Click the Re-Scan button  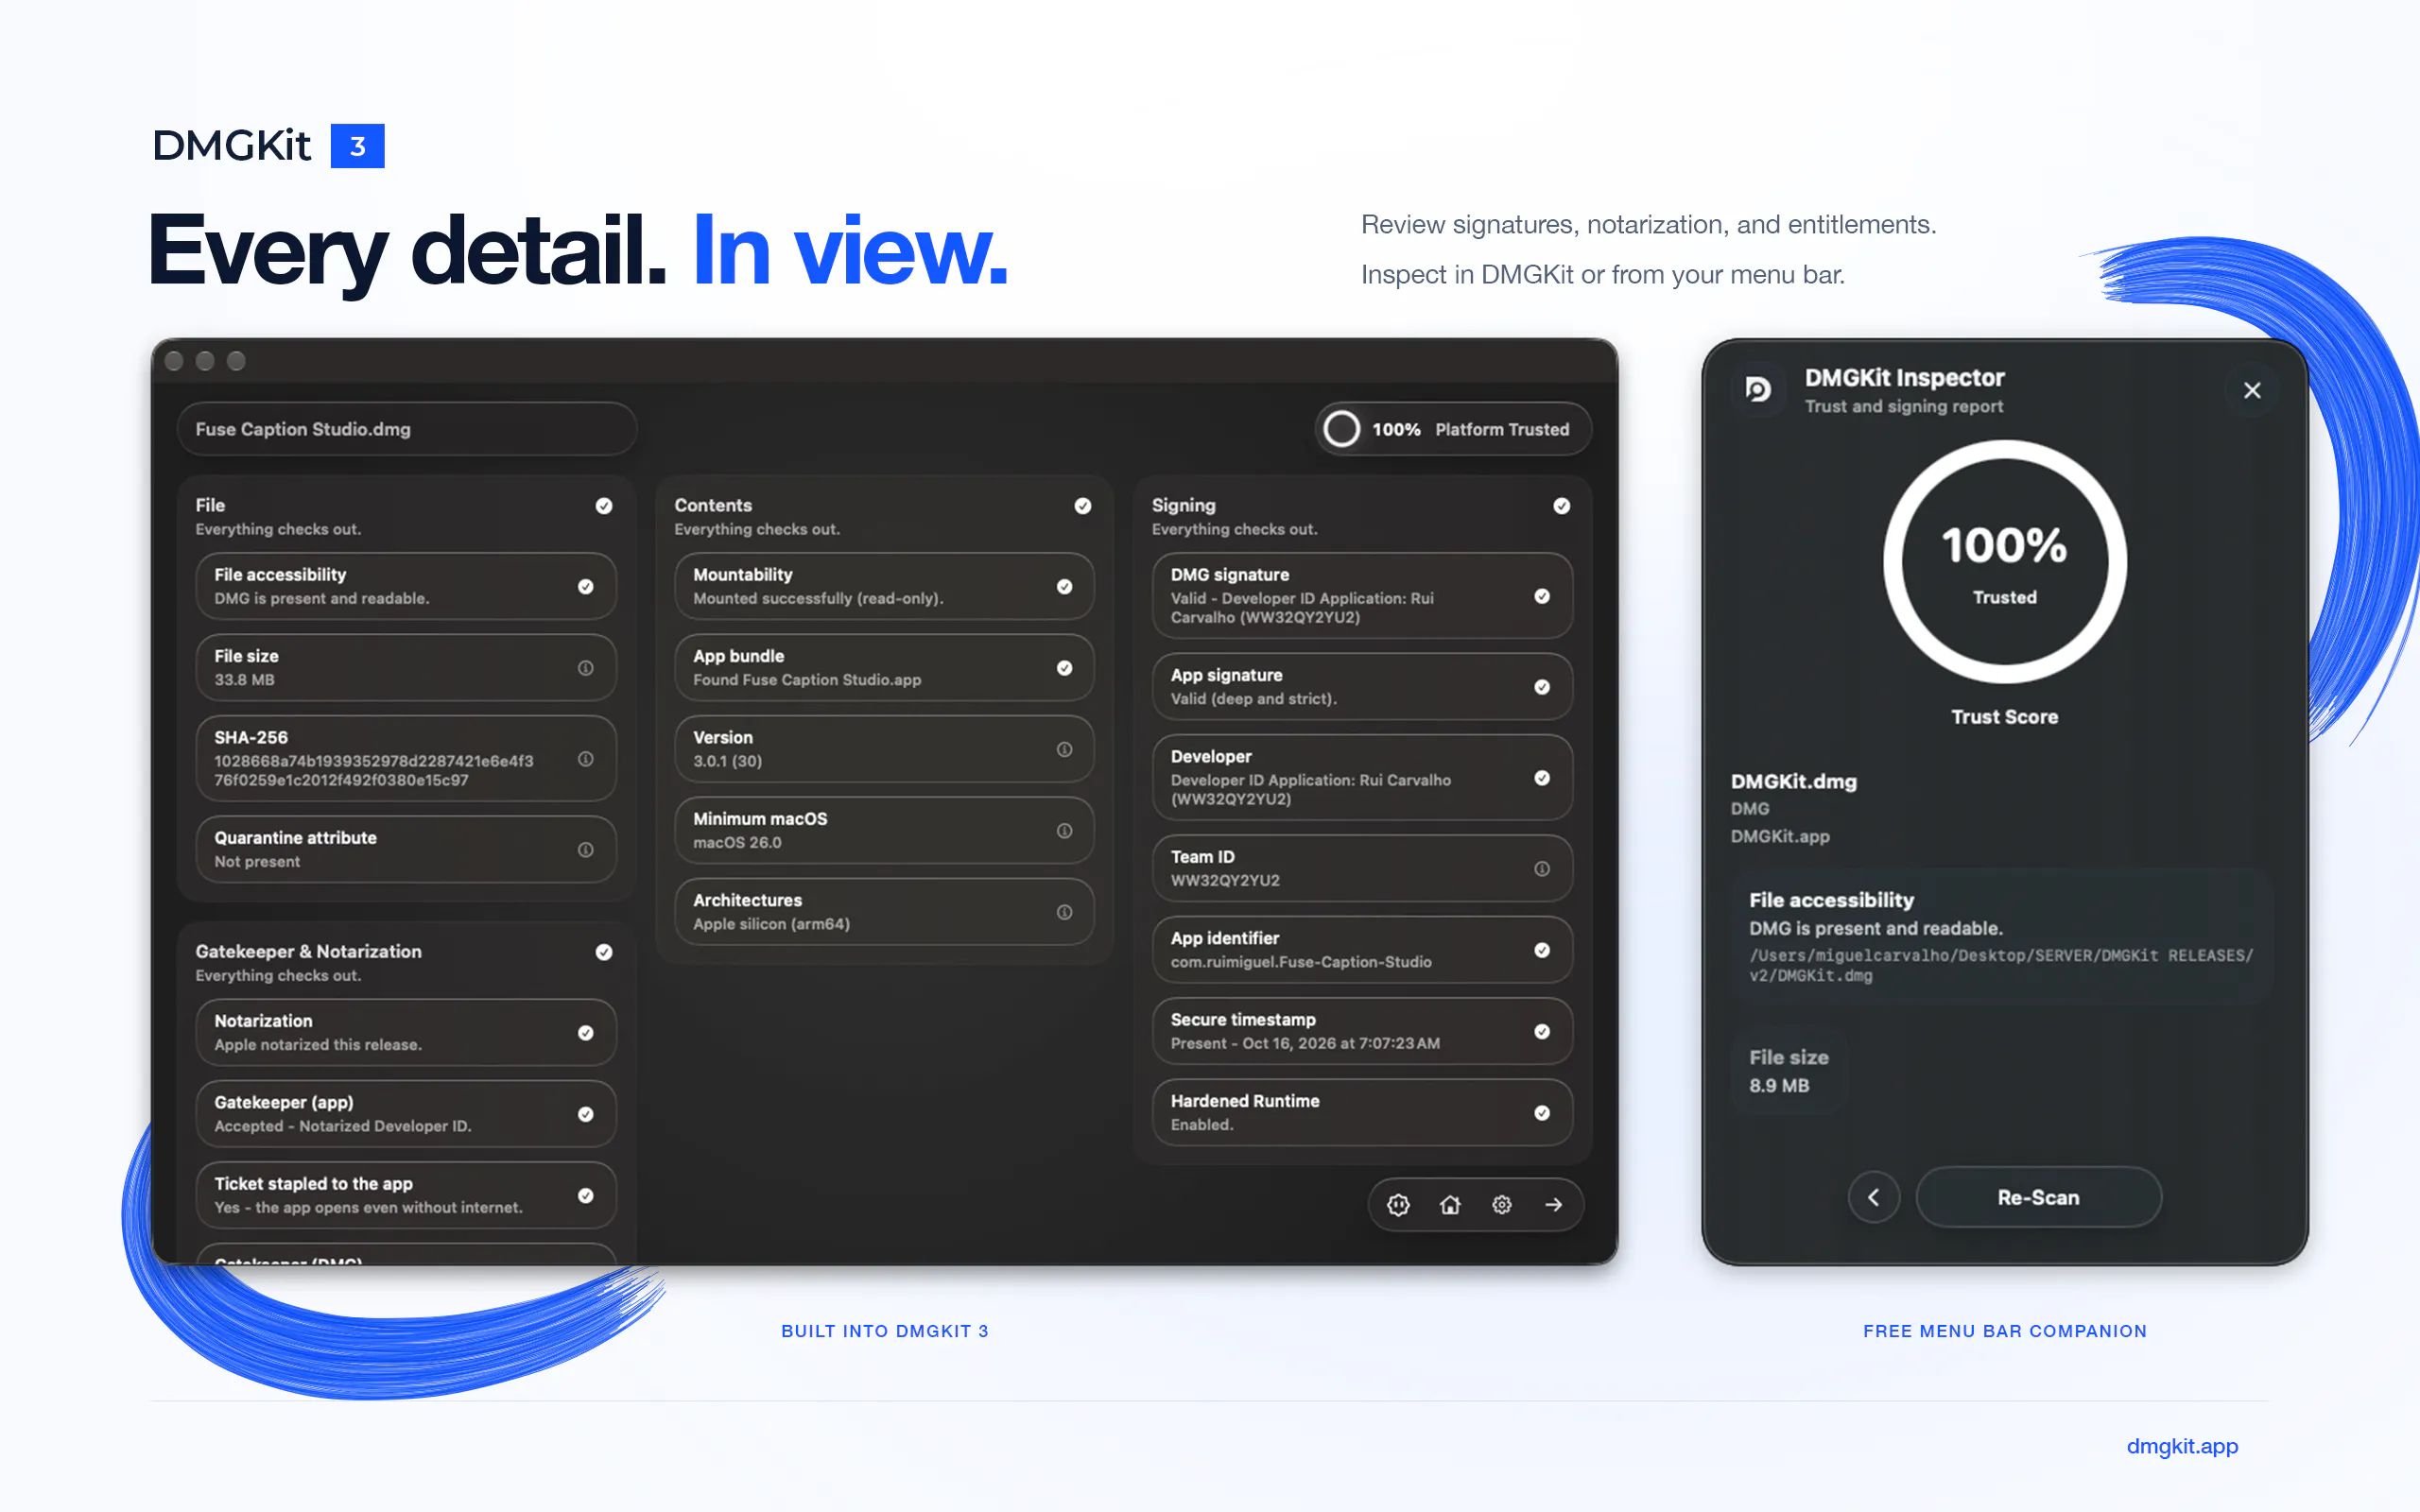point(2038,1197)
